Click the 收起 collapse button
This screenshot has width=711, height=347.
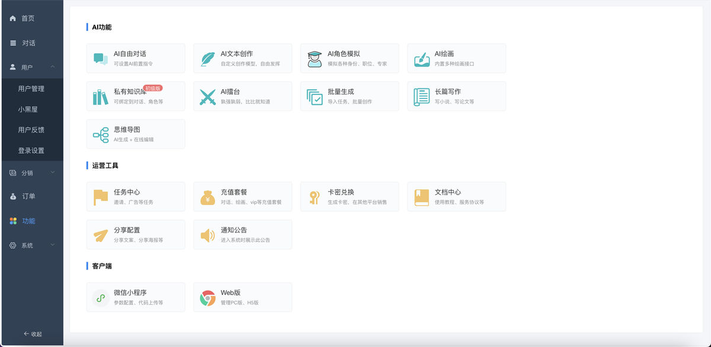click(x=34, y=334)
